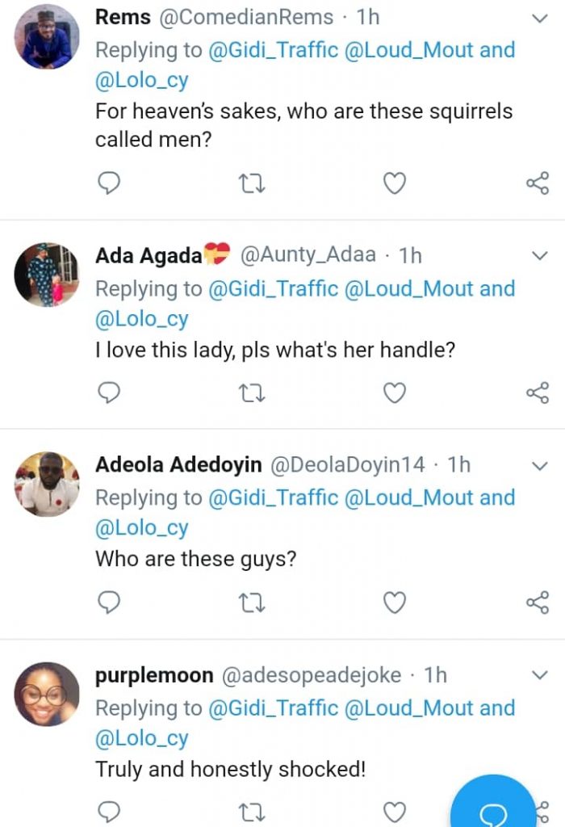Open @Aunty_Adaa profile handle
The image size is (565, 827).
(308, 255)
